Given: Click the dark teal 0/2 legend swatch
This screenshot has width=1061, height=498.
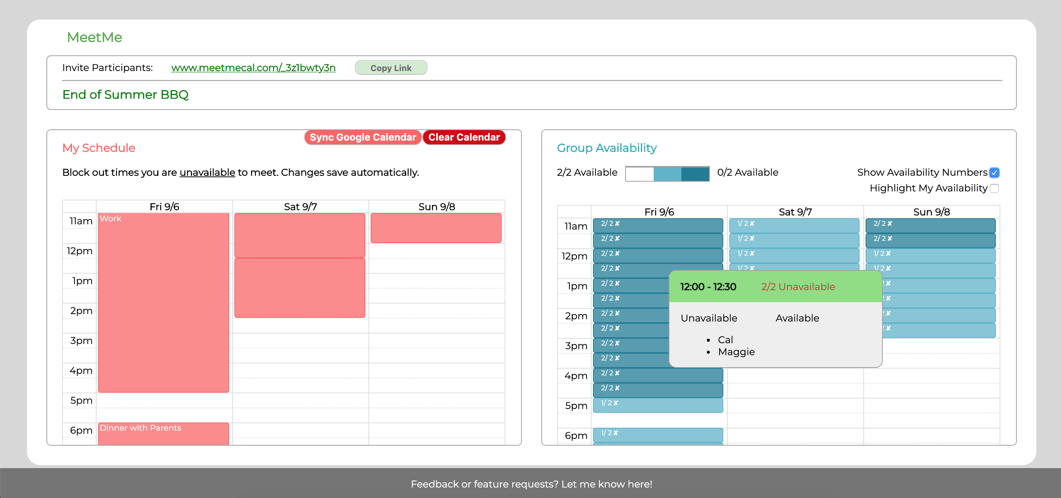Looking at the screenshot, I should point(695,174).
